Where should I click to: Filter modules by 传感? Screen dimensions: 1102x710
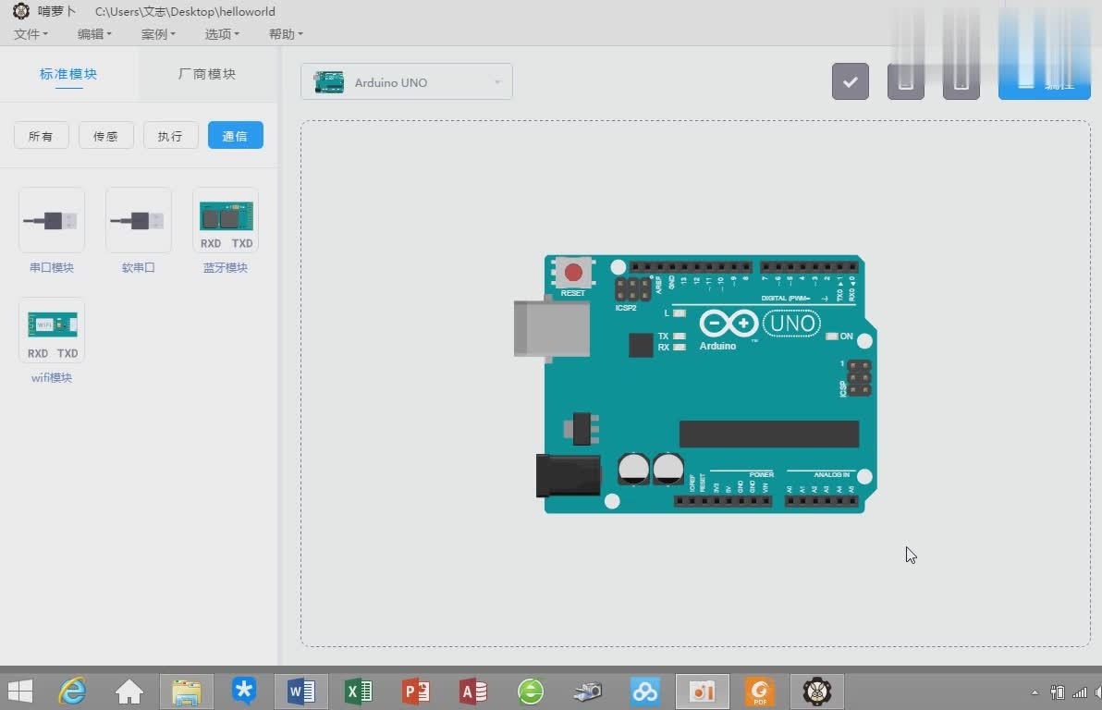click(106, 136)
